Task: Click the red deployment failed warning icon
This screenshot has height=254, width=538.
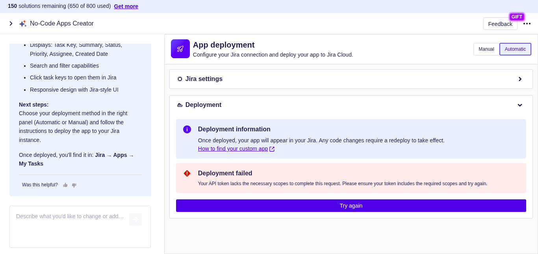Action: 187,173
